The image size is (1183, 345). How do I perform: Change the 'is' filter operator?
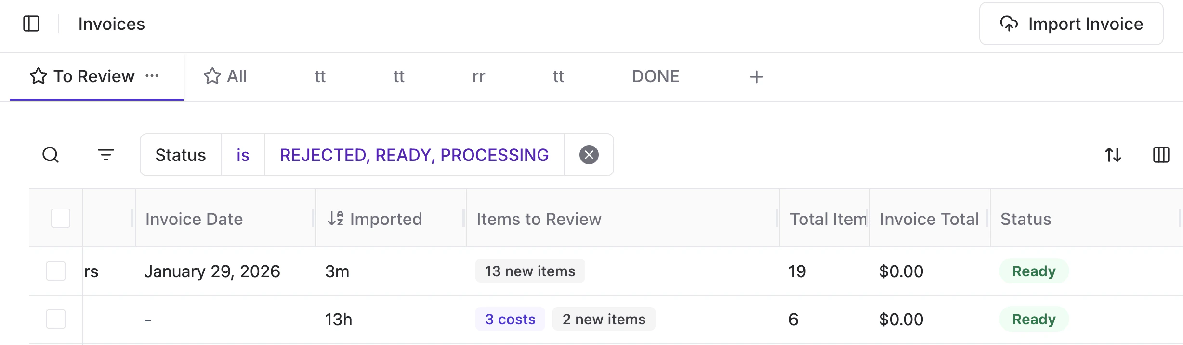click(x=243, y=155)
